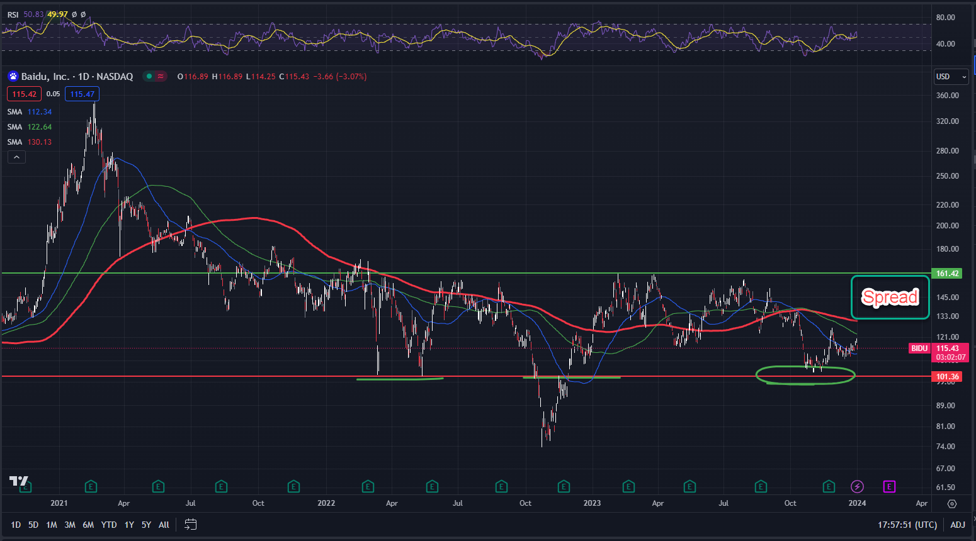
Task: Click the TradingView logo on the chart
Action: [x=19, y=481]
